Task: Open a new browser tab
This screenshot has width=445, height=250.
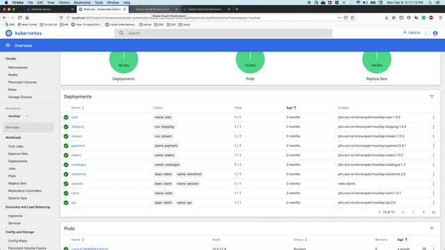Action: coord(236,9)
